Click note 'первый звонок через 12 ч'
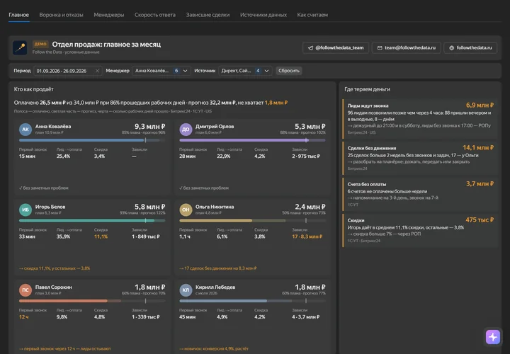Screen dimensions: 510x354 [65, 349]
